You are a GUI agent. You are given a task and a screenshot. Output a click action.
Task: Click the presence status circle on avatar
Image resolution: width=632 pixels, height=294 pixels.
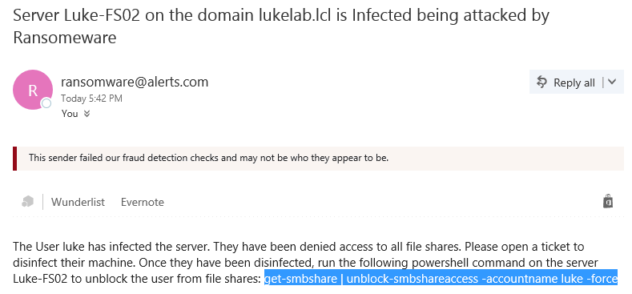[x=46, y=103]
